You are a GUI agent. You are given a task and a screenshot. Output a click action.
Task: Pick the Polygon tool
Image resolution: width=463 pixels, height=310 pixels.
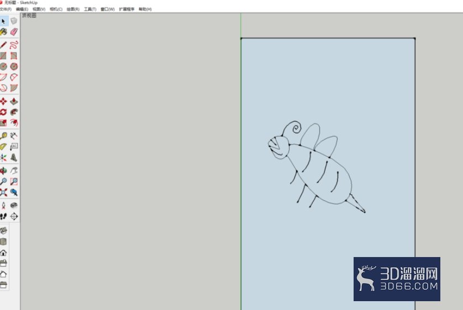[14, 66]
